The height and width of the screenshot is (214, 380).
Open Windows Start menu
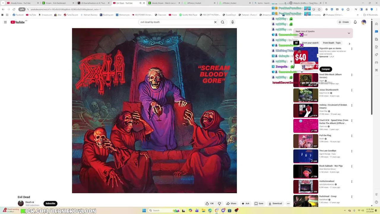[144, 210]
